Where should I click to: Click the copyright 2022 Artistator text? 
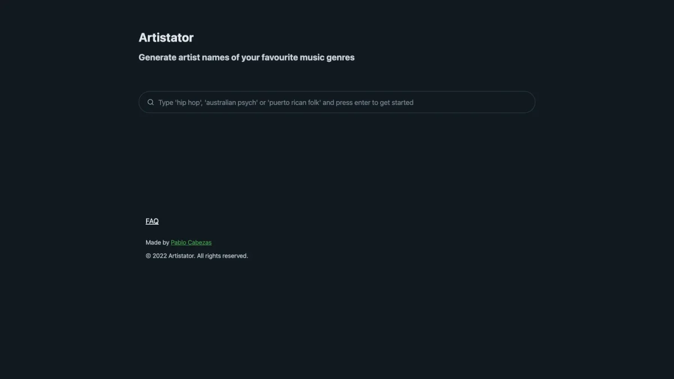pos(197,256)
